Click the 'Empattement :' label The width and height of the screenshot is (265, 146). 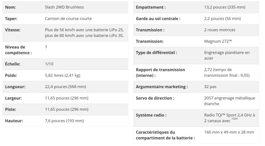tap(151, 7)
